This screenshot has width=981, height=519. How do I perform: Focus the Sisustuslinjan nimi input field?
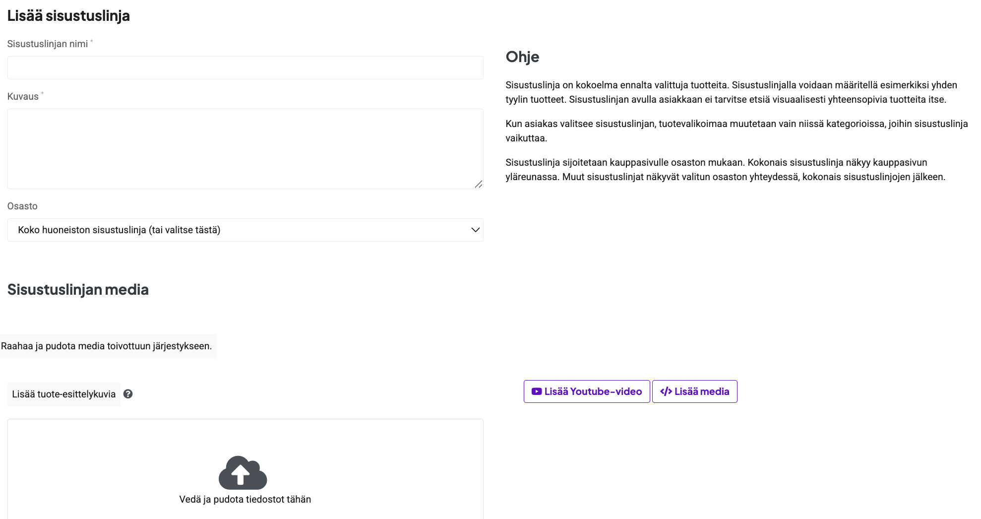coord(245,67)
